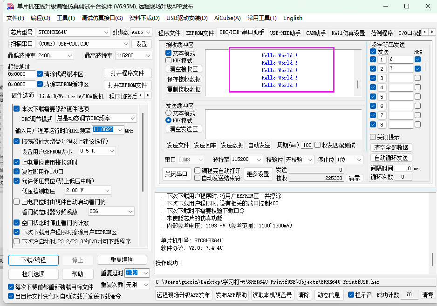Open the AiCube(A) menu
Screen dimensions: 437x306
(227, 18)
